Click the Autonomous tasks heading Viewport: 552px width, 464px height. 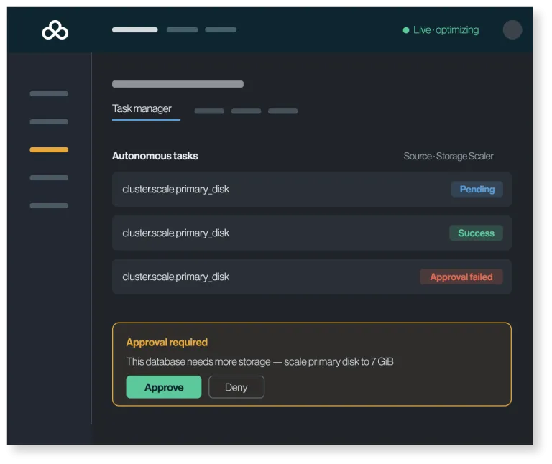[155, 156]
